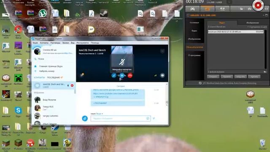Screen dimensions: 270x152
Task: Open the uTorrent desktop icon
Action: [x=43, y=13]
